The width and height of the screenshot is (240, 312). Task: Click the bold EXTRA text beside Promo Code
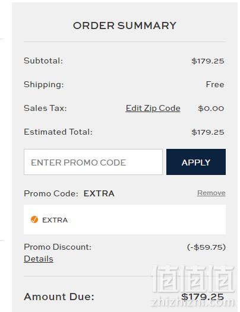coord(99,193)
